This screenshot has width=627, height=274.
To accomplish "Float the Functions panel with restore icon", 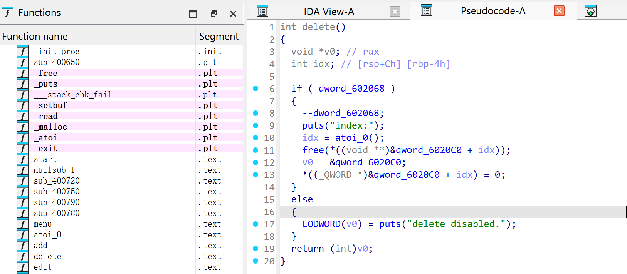I will click(214, 13).
